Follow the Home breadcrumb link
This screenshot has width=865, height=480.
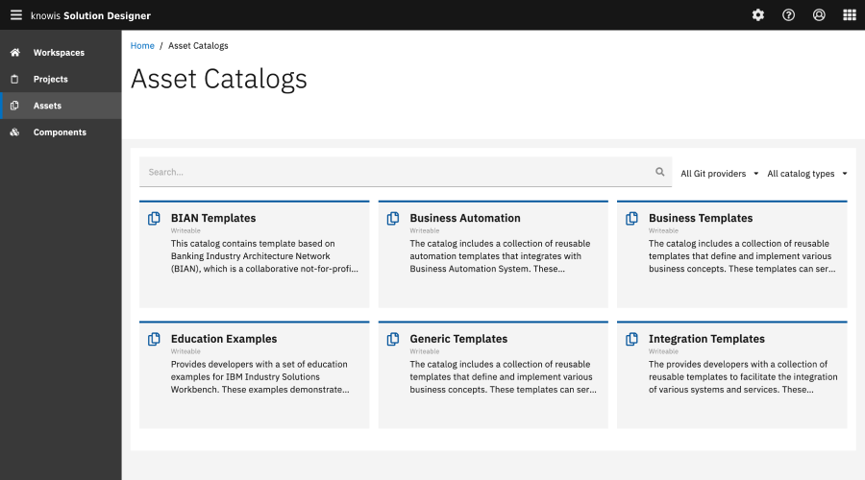[x=142, y=46]
